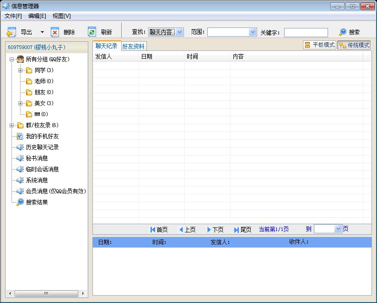Open the export (导出) dropdown arrow
The height and width of the screenshot is (303, 377).
click(42, 32)
